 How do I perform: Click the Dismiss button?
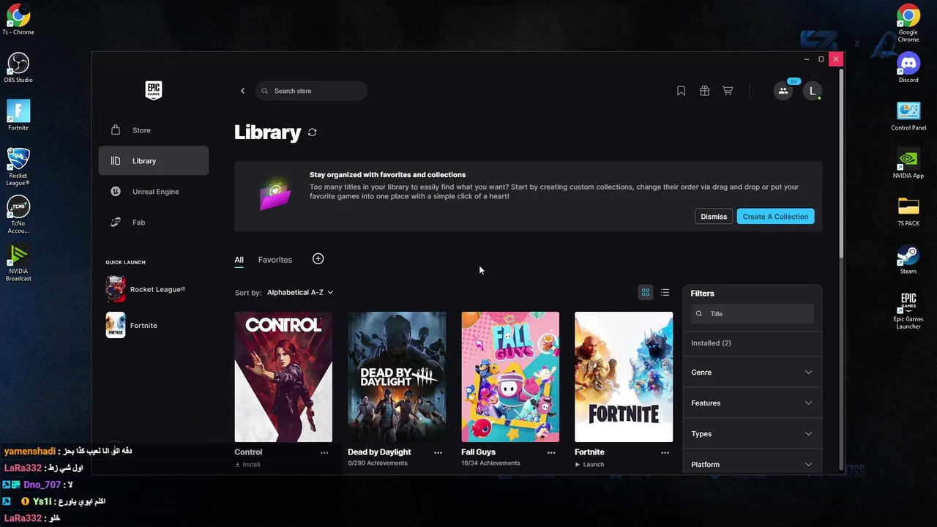(714, 217)
